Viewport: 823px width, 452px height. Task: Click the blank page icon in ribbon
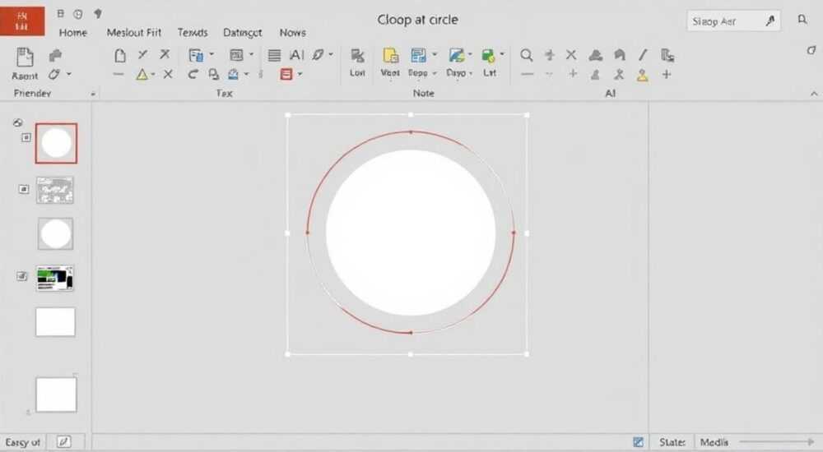(120, 55)
